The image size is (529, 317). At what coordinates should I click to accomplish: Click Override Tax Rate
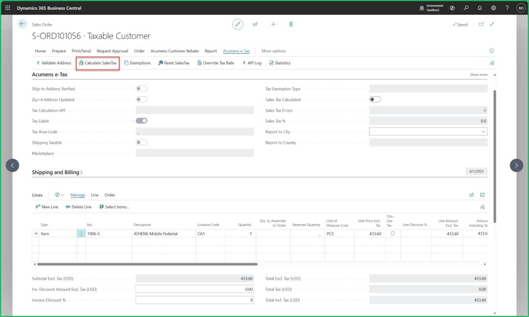click(216, 63)
